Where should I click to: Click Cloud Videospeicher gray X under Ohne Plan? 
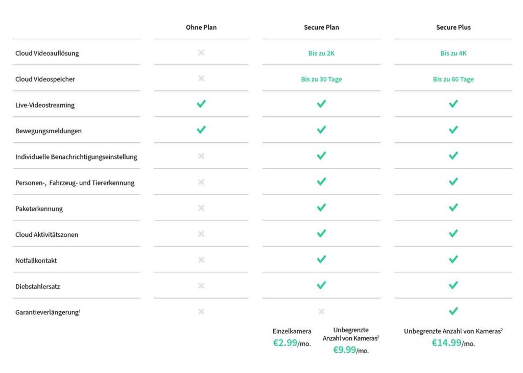pos(201,79)
